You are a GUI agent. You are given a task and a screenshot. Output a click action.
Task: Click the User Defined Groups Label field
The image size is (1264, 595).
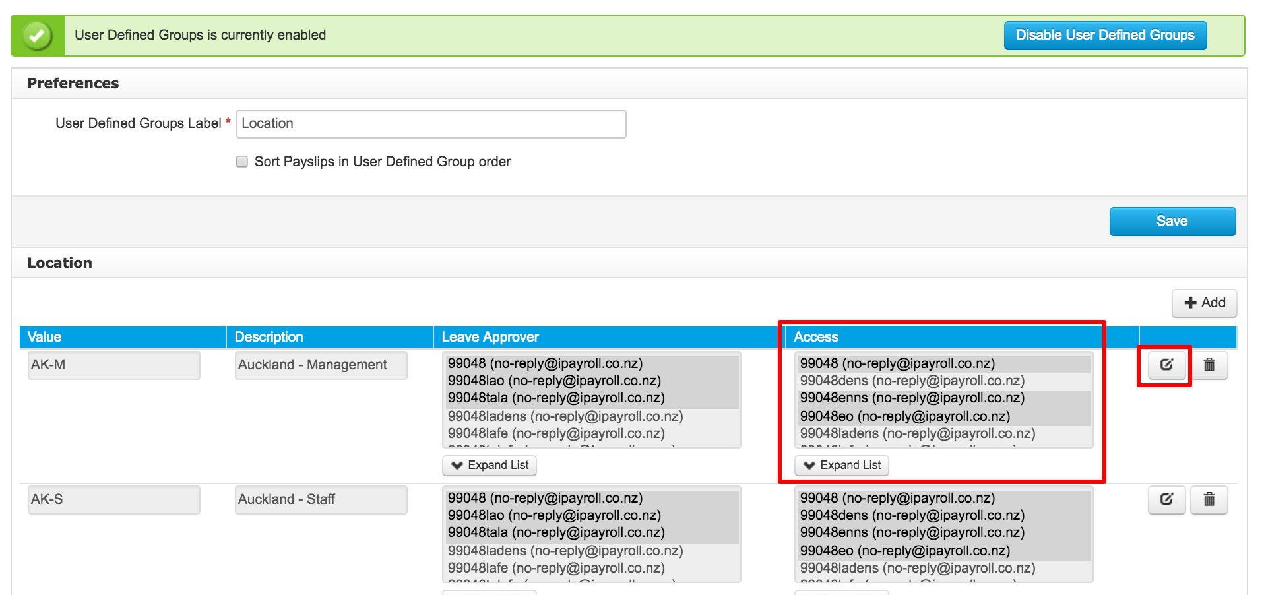[x=431, y=124]
